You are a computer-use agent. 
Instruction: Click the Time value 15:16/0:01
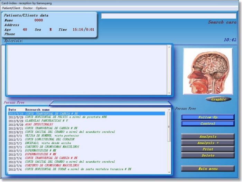[x=83, y=29]
